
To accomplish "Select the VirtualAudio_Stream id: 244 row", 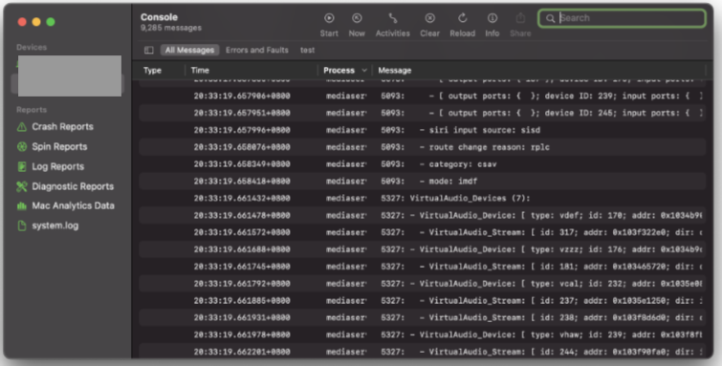I will [423, 352].
